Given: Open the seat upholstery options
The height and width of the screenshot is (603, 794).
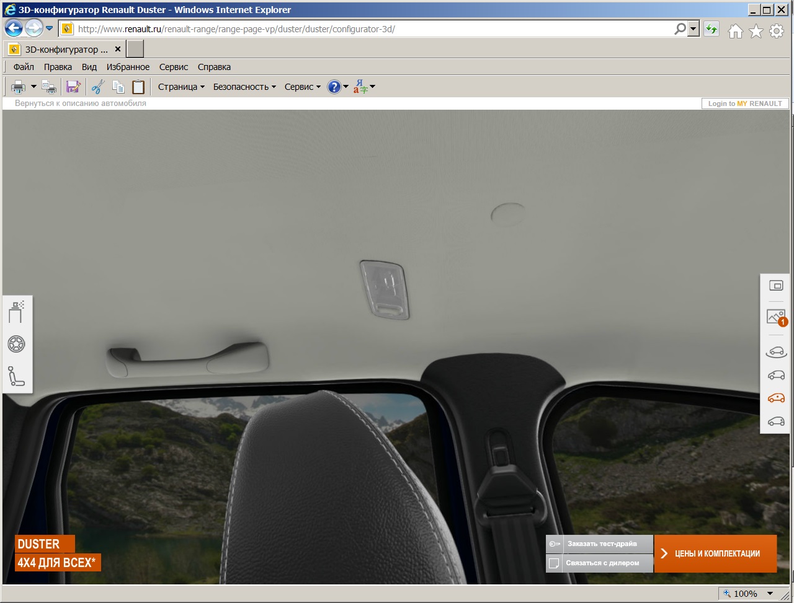Looking at the screenshot, I should click(x=16, y=376).
